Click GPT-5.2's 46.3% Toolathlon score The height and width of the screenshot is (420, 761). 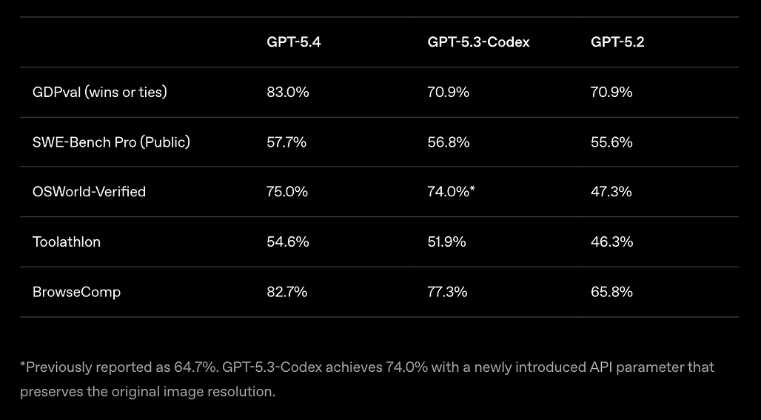[x=611, y=241]
